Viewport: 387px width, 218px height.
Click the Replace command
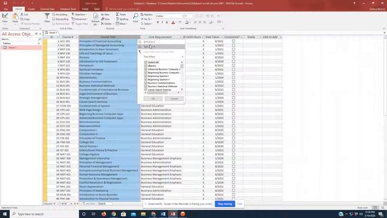(146, 15)
